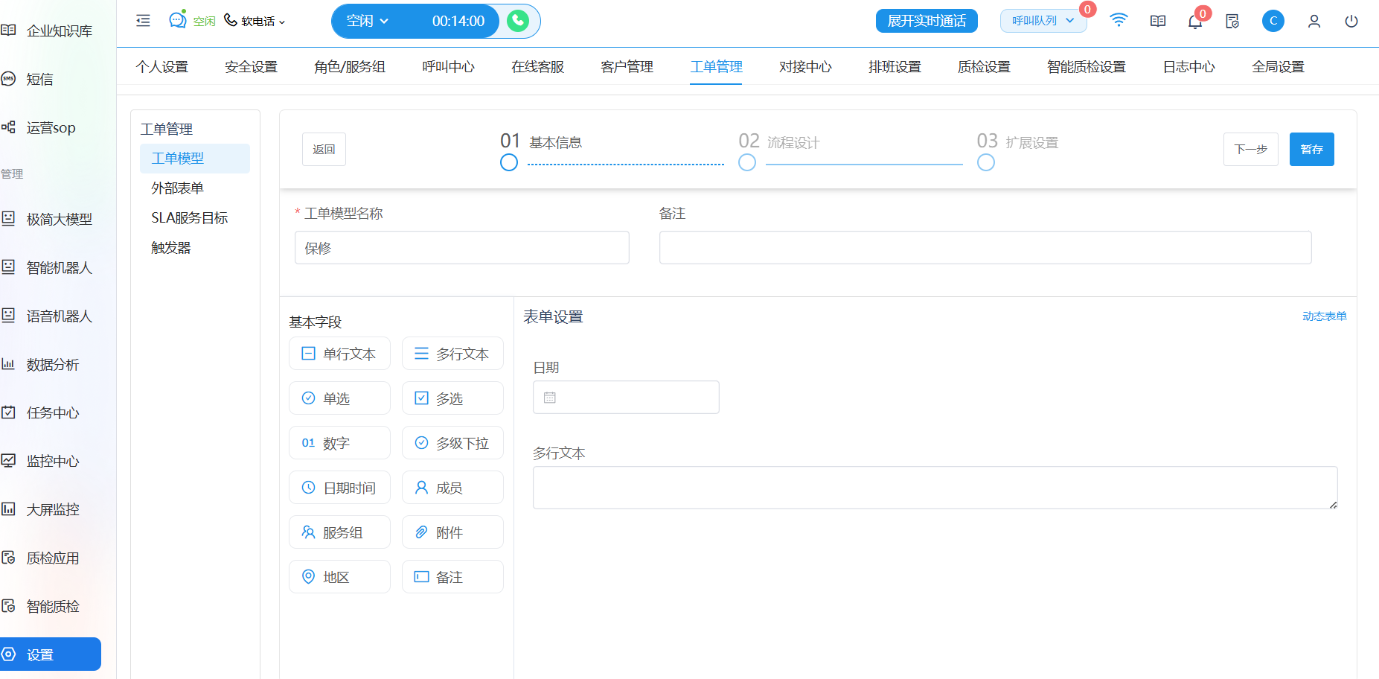Select 设置 in sidebar
Screen dimensions: 1379x679
click(x=51, y=654)
